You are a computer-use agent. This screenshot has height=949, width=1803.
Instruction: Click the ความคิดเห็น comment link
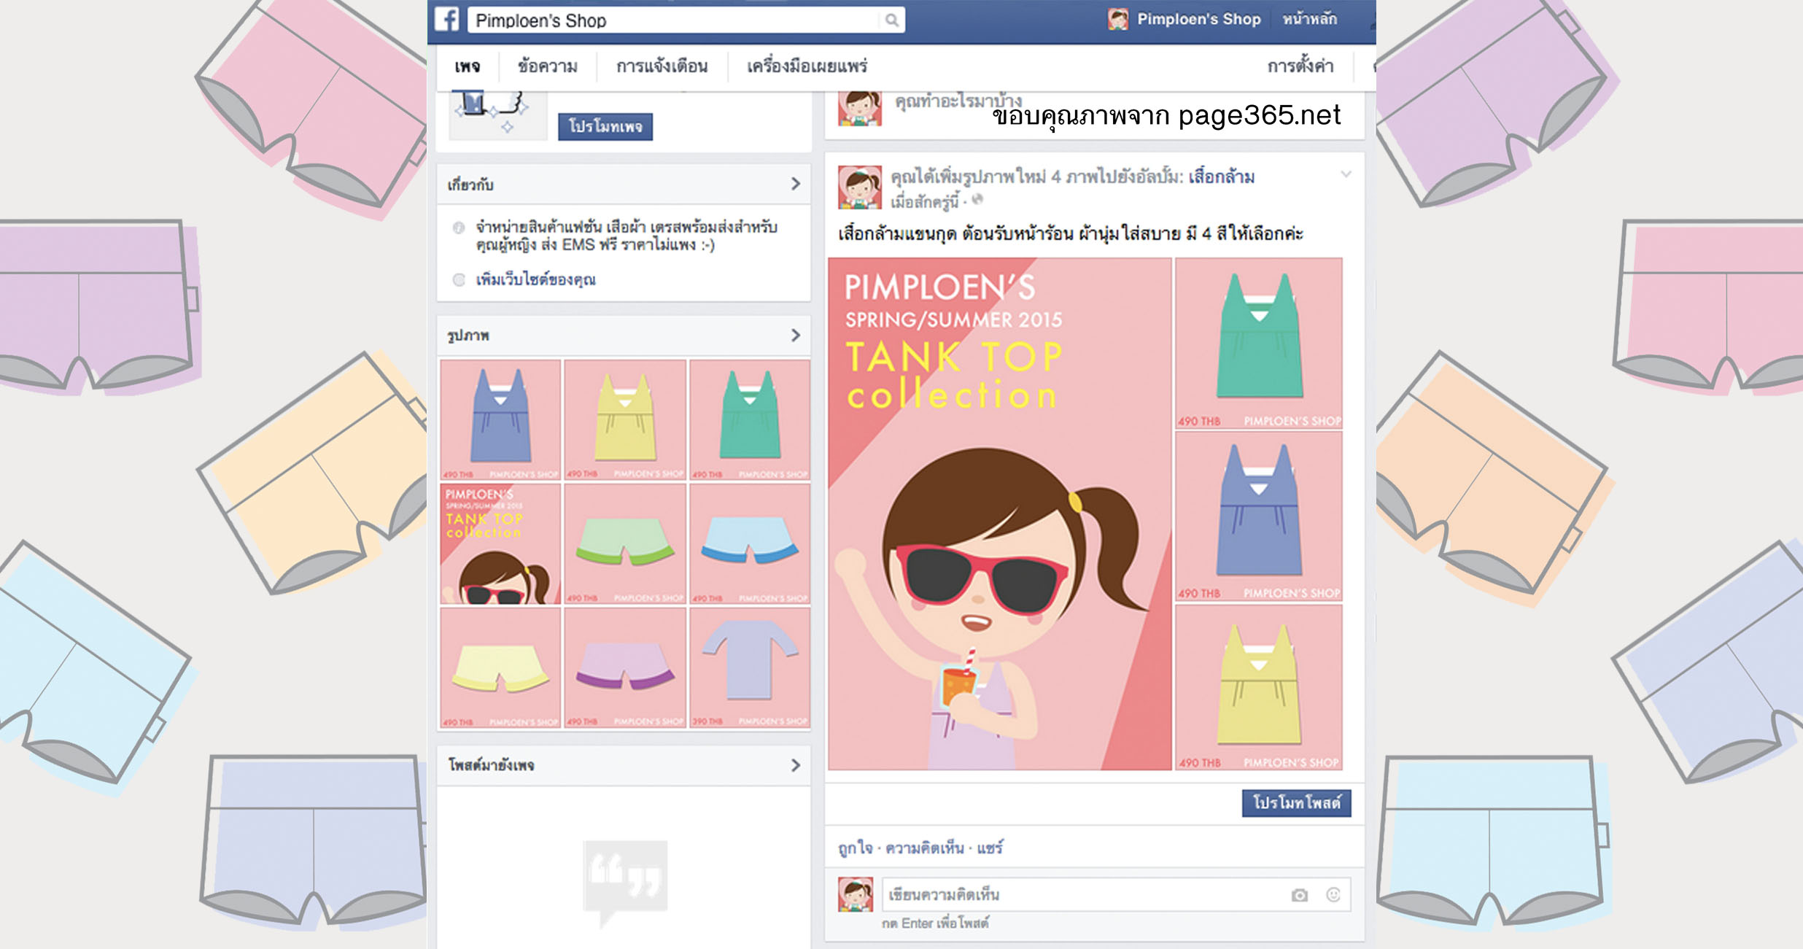pos(924,848)
